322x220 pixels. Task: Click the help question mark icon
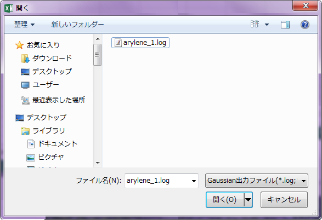(x=305, y=25)
